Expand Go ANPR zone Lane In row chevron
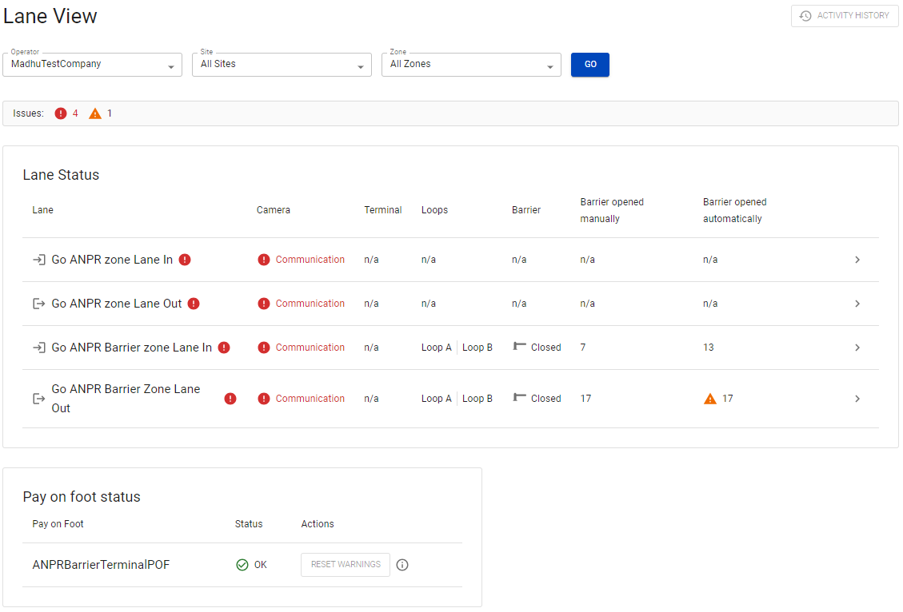This screenshot has width=903, height=612. click(x=857, y=260)
